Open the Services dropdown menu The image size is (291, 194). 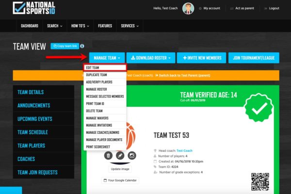tap(129, 26)
